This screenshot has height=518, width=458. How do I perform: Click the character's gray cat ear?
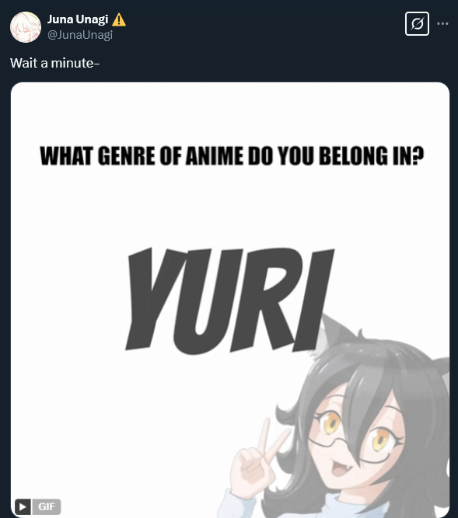[x=334, y=334]
